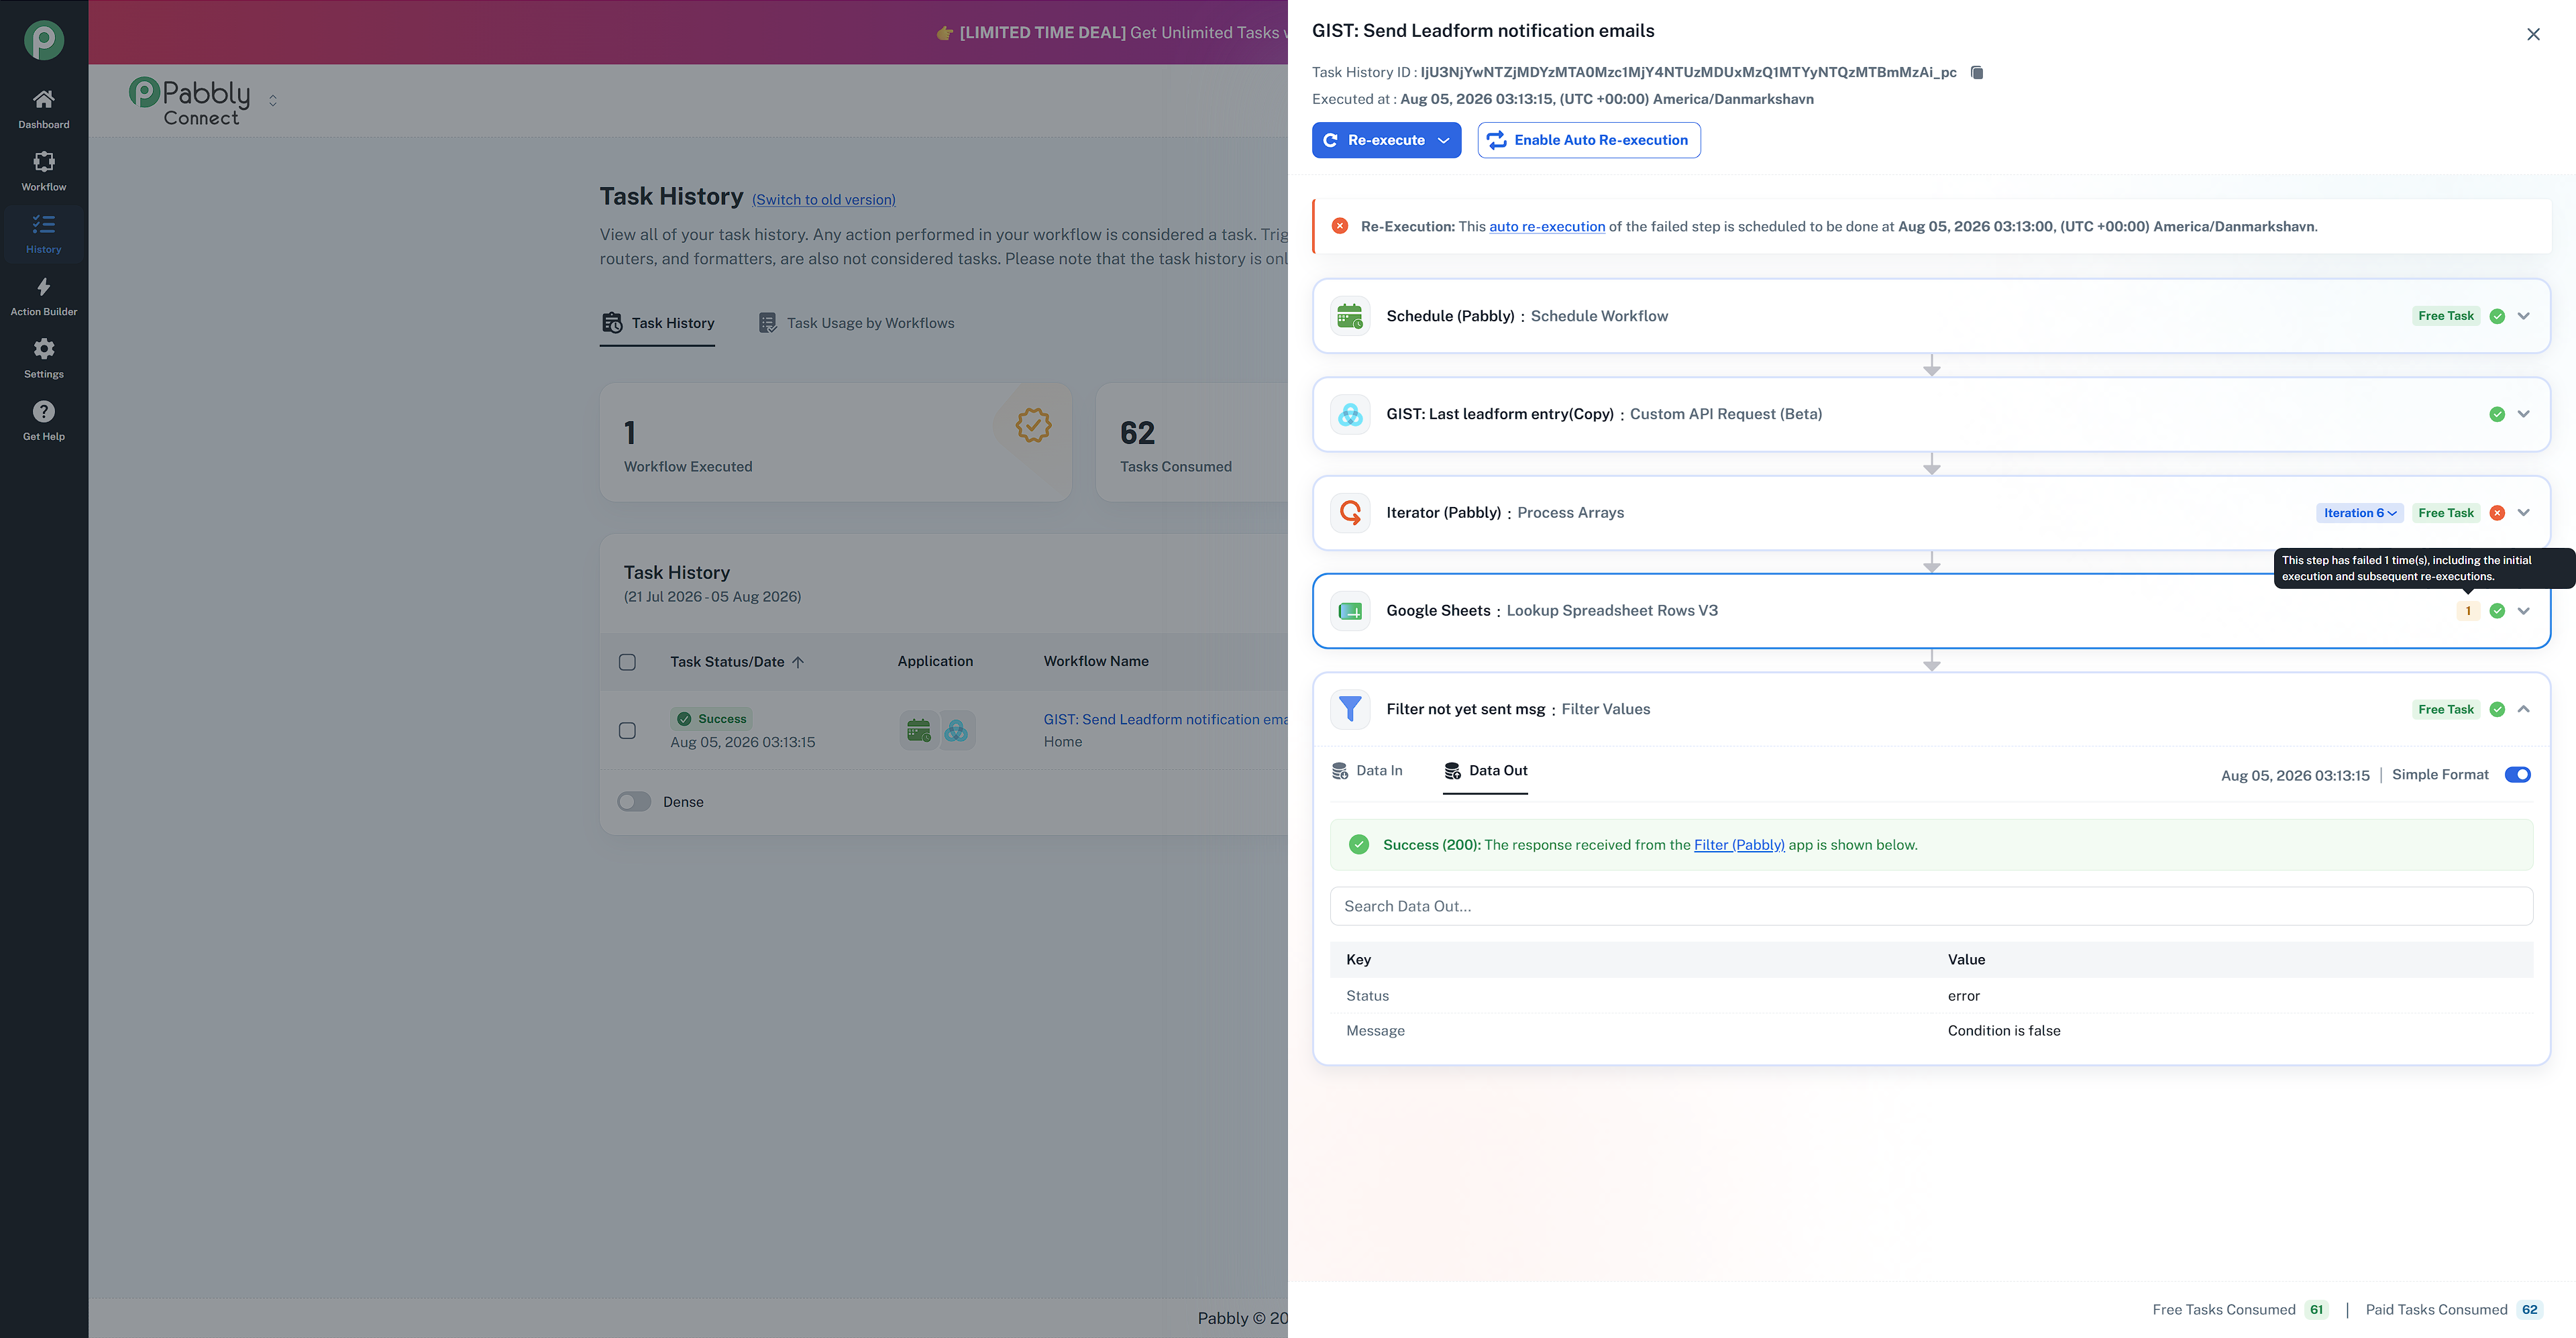Open the auto re-execution link

pyautogui.click(x=1547, y=227)
